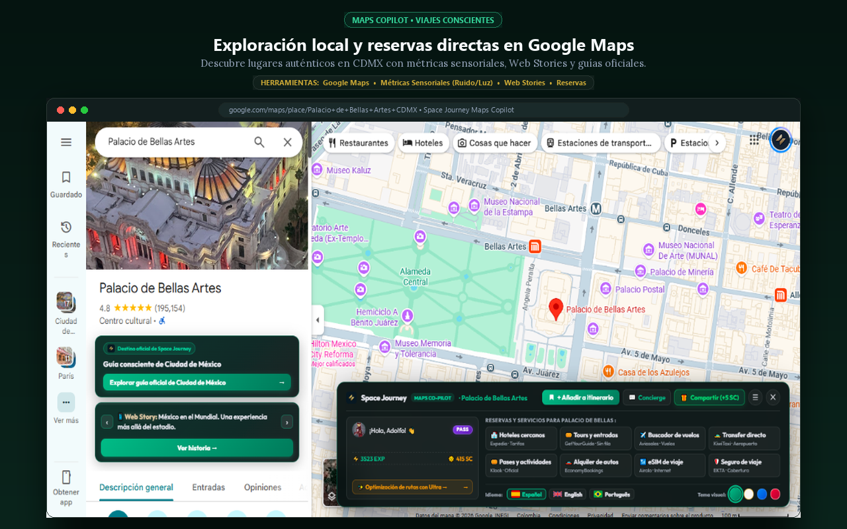847x529 pixels.
Task: Switch panel language to Español
Action: click(x=527, y=494)
